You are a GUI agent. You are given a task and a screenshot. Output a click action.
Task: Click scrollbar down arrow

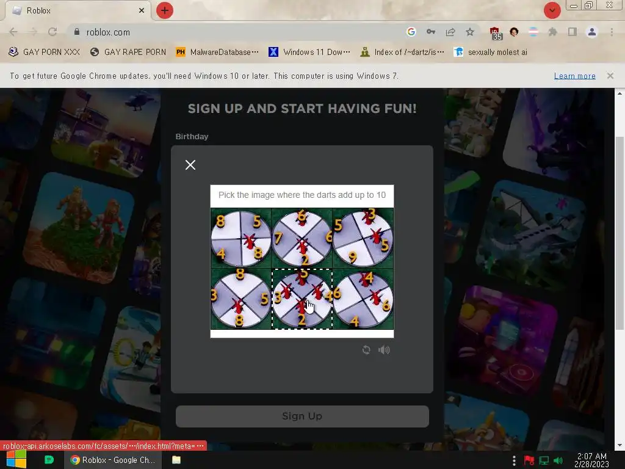pos(620,445)
